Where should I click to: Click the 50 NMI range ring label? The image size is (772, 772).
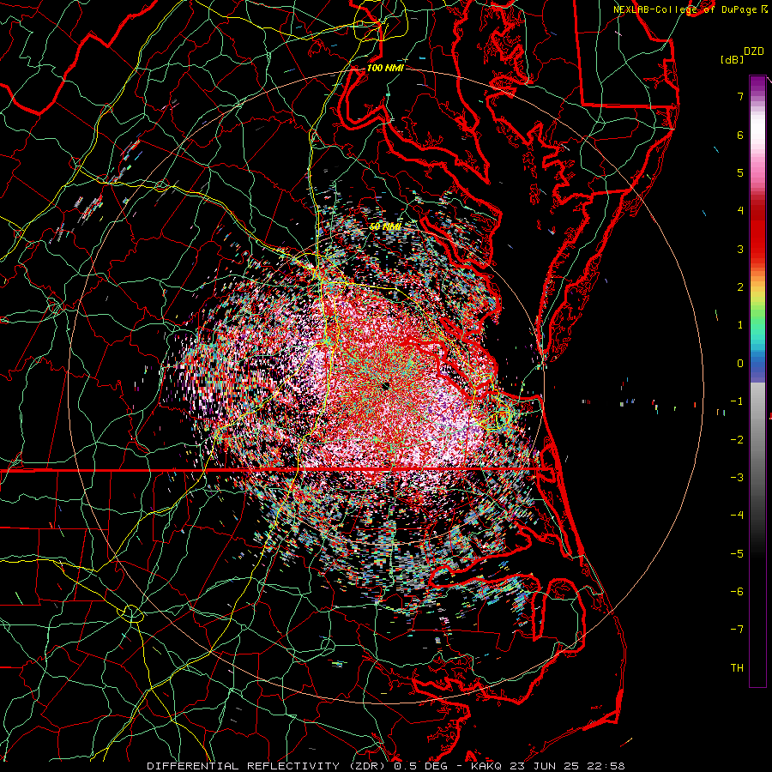(x=385, y=226)
